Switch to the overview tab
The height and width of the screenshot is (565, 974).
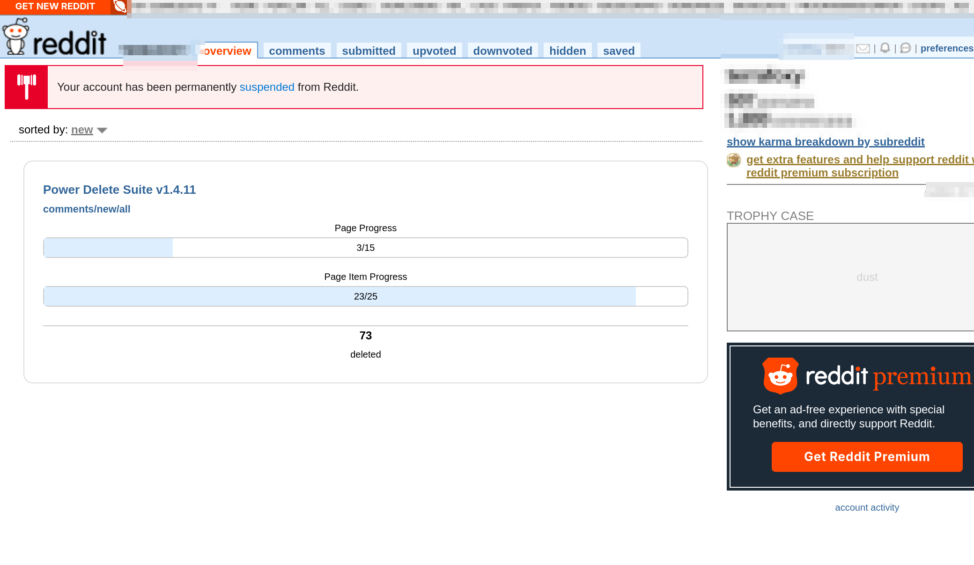228,51
